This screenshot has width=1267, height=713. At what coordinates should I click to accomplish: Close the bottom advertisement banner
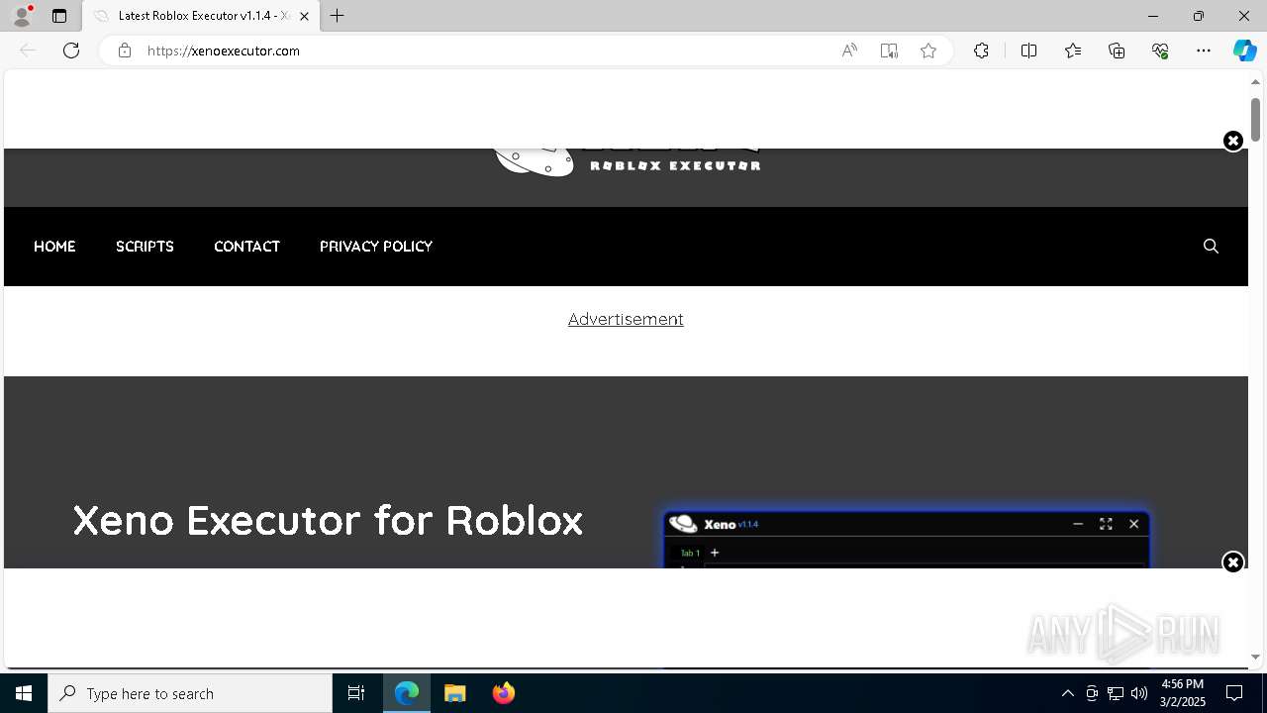tap(1232, 562)
